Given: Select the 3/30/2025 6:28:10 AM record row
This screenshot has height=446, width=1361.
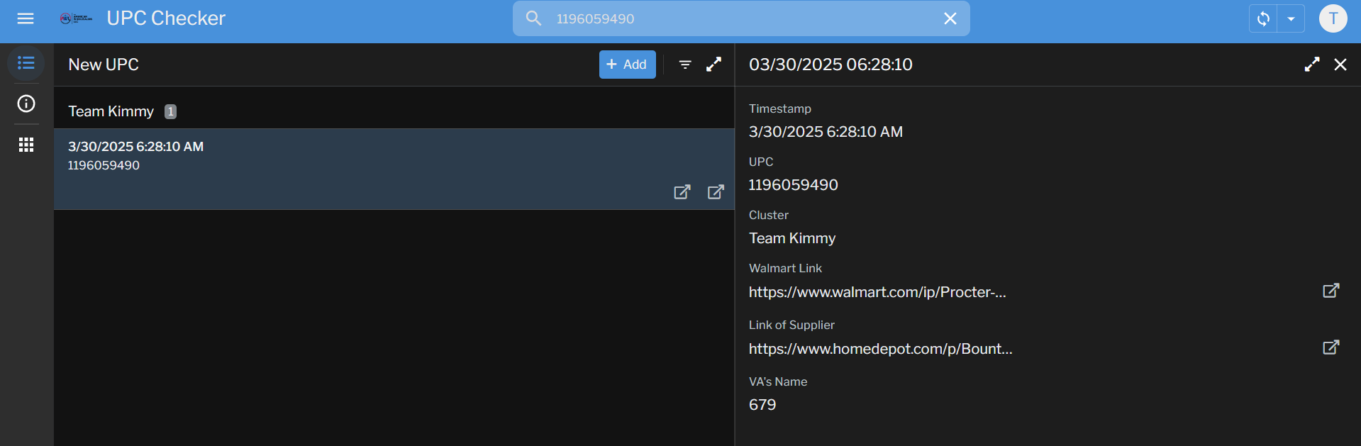Looking at the screenshot, I should click(x=394, y=169).
